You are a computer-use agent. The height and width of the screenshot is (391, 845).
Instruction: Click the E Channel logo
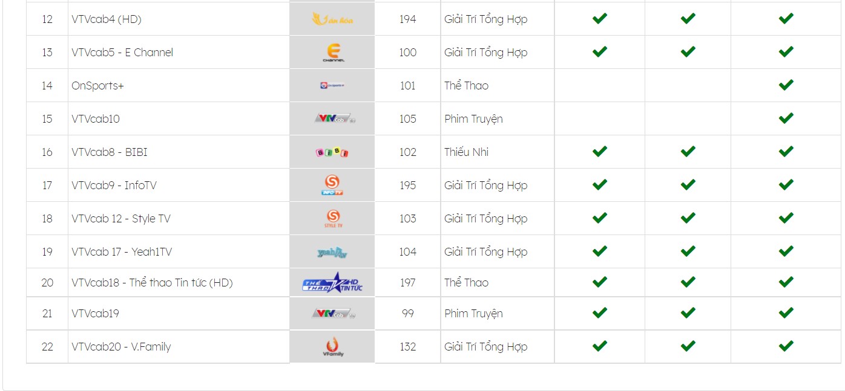[x=332, y=53]
